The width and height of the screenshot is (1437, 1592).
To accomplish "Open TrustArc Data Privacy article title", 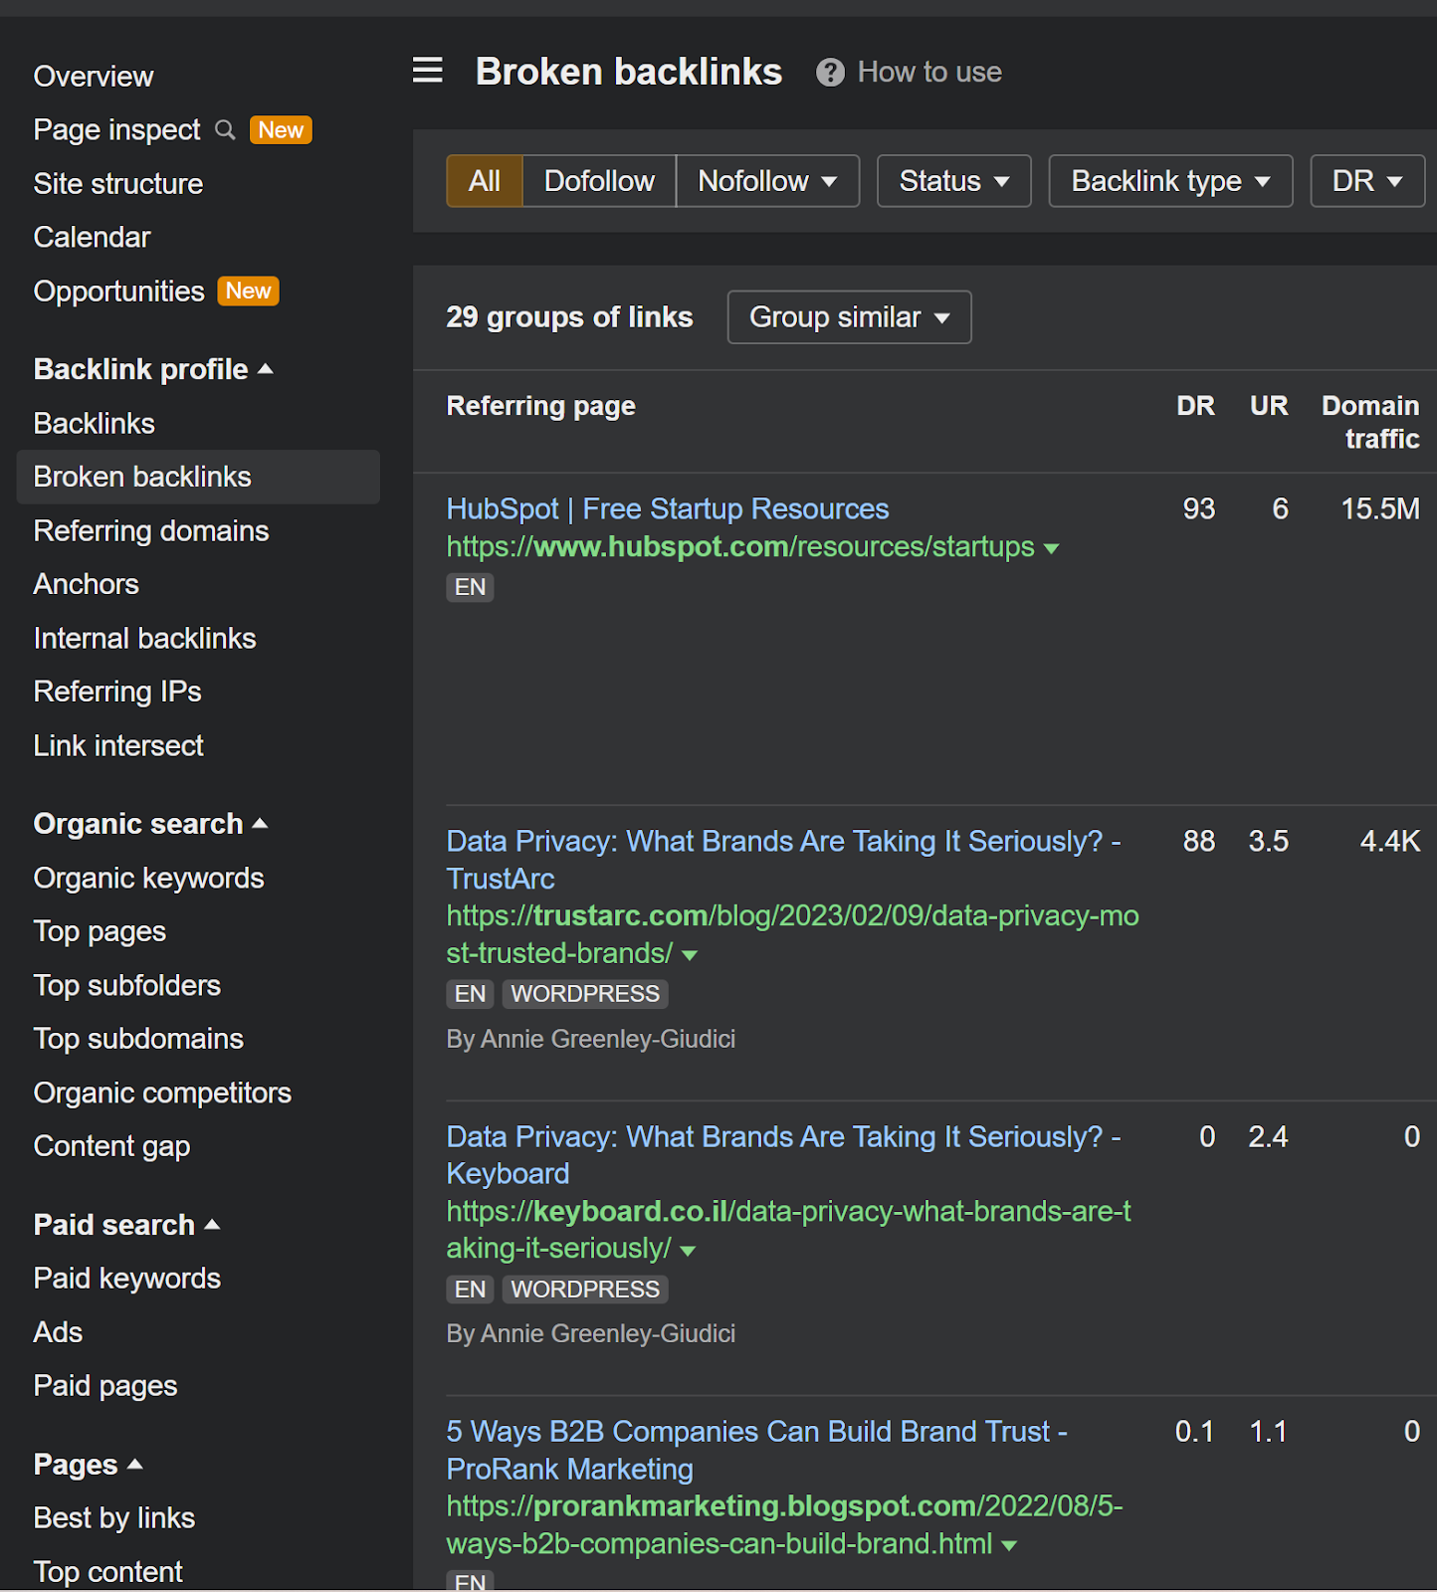I will pos(784,860).
